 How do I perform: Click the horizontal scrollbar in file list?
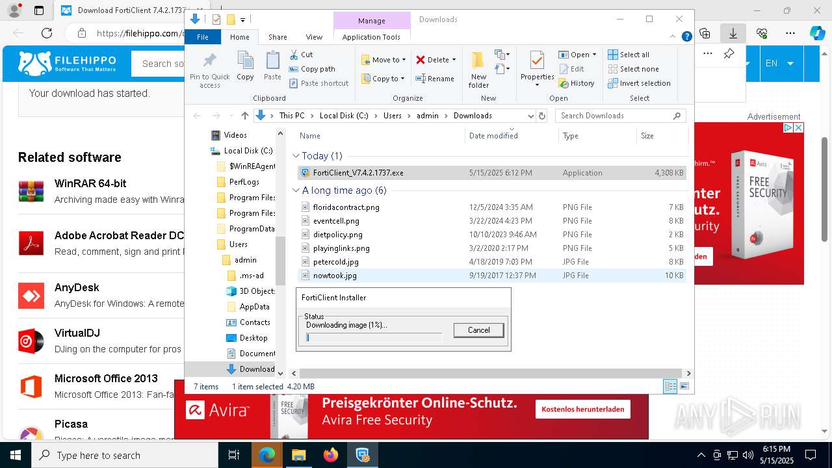pos(491,374)
